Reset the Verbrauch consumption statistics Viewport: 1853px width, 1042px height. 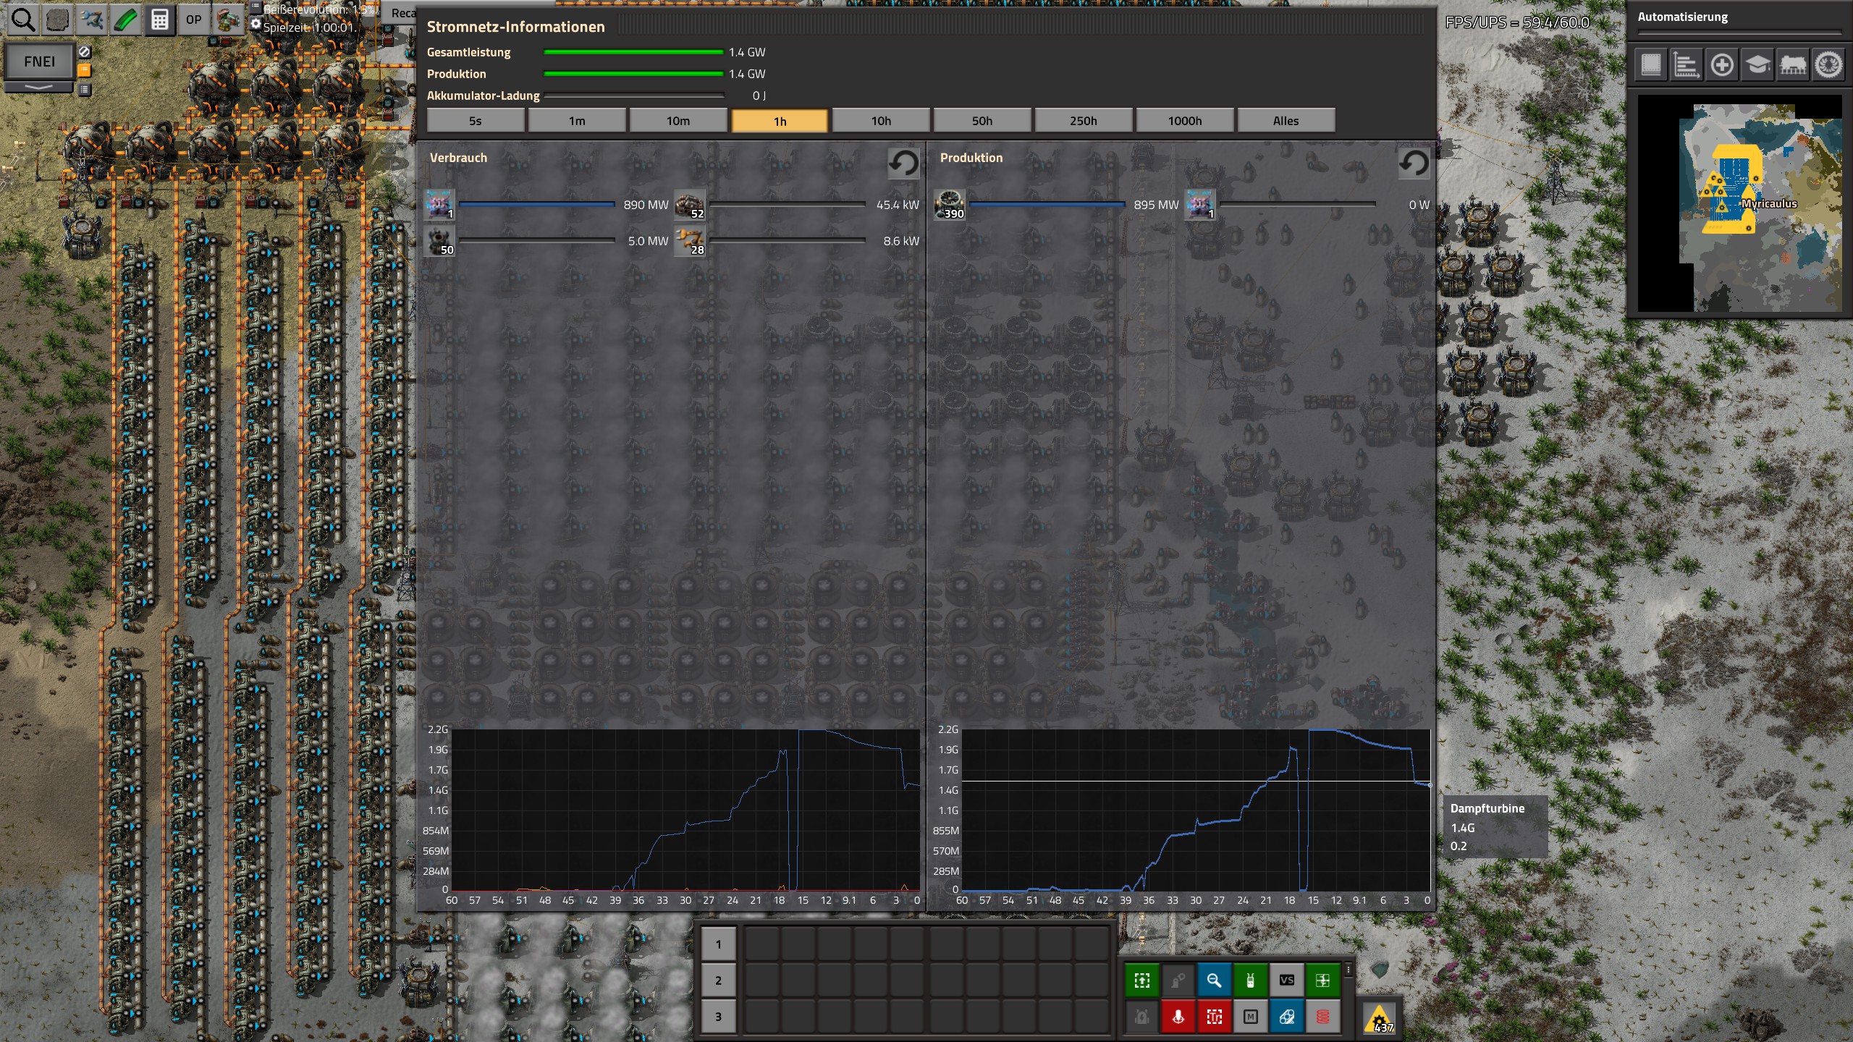(x=903, y=163)
